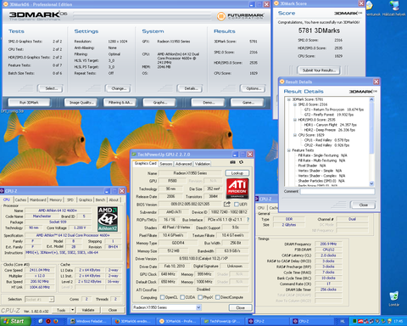This screenshot has width=407, height=326.
Task: Click the Details button under System
Action: pyautogui.click(x=191, y=88)
